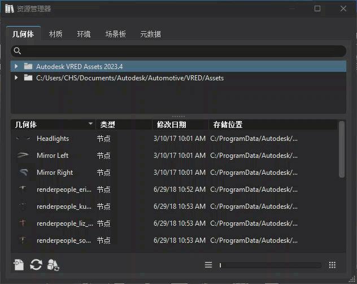357x284 pixels.
Task: Click the 节点 type cell for Mirror Left
Action: coord(103,156)
